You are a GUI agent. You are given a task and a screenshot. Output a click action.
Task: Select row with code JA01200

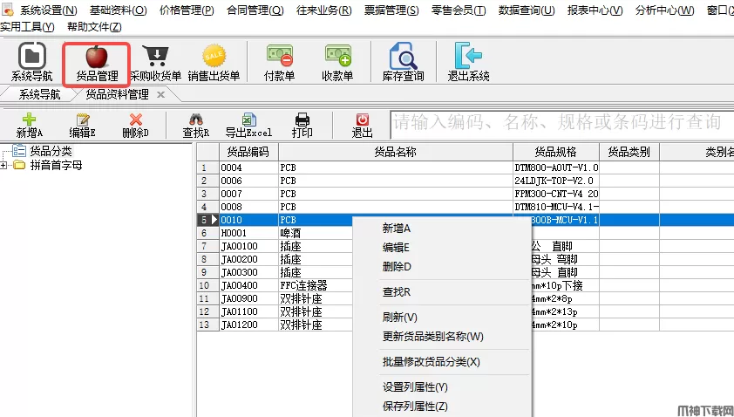click(x=466, y=325)
